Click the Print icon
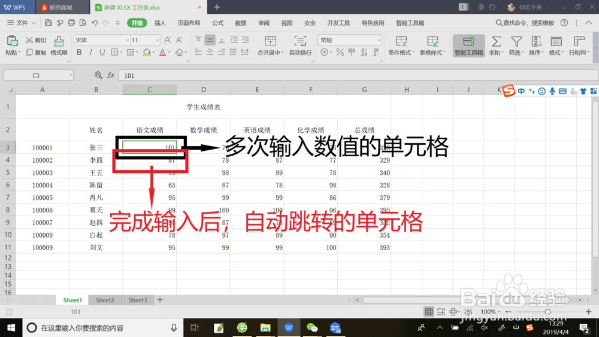 (x=71, y=23)
